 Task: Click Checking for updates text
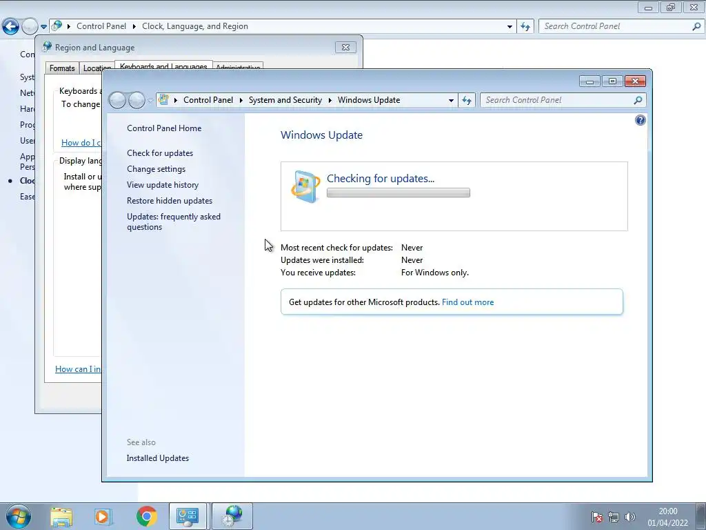point(381,179)
